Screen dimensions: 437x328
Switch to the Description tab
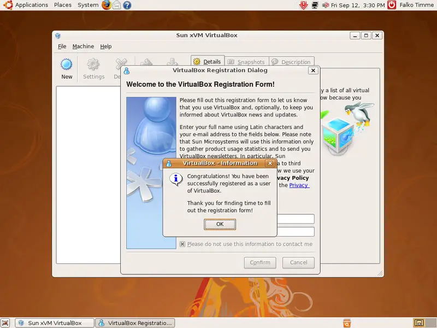[292, 62]
